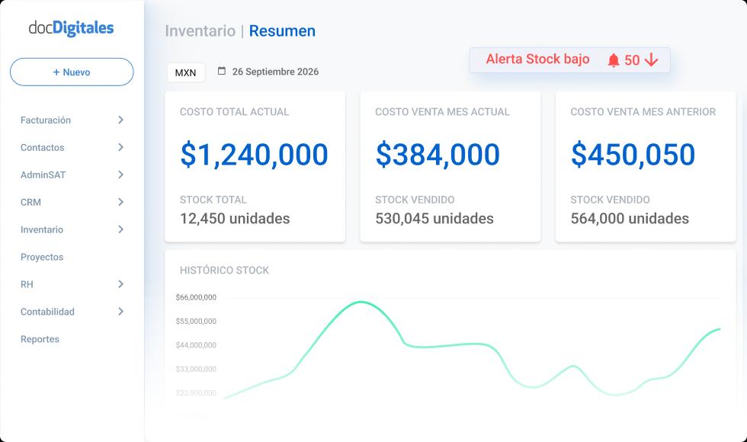Click the 530,045 unidades value

(x=434, y=219)
